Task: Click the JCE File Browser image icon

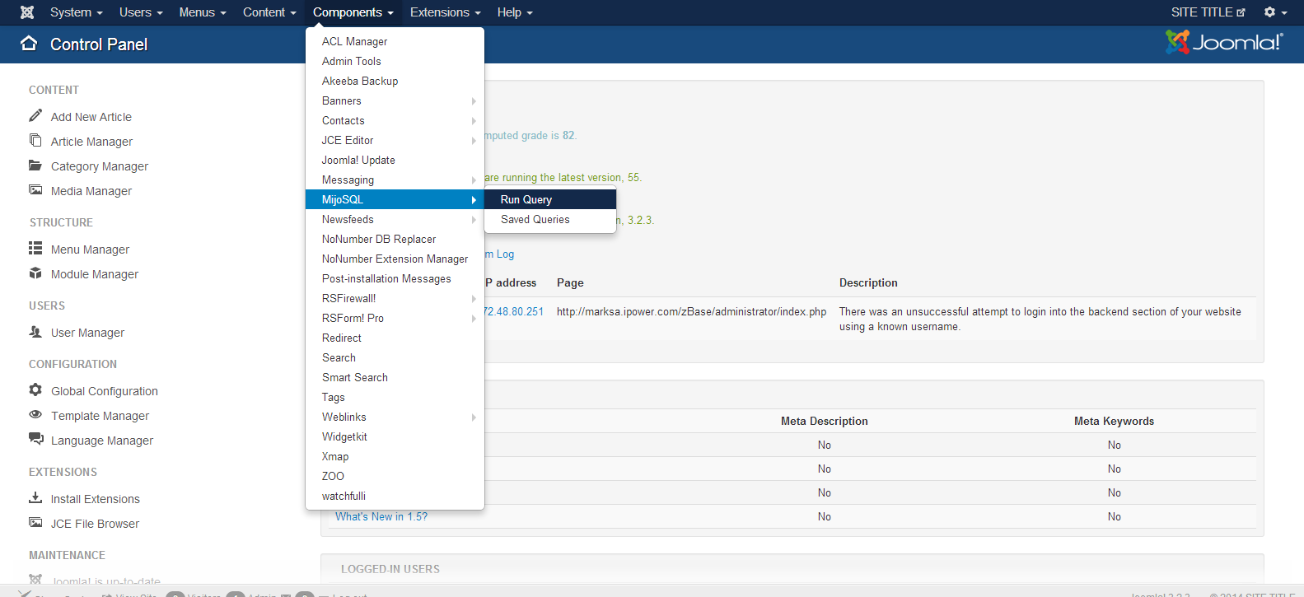Action: (35, 523)
